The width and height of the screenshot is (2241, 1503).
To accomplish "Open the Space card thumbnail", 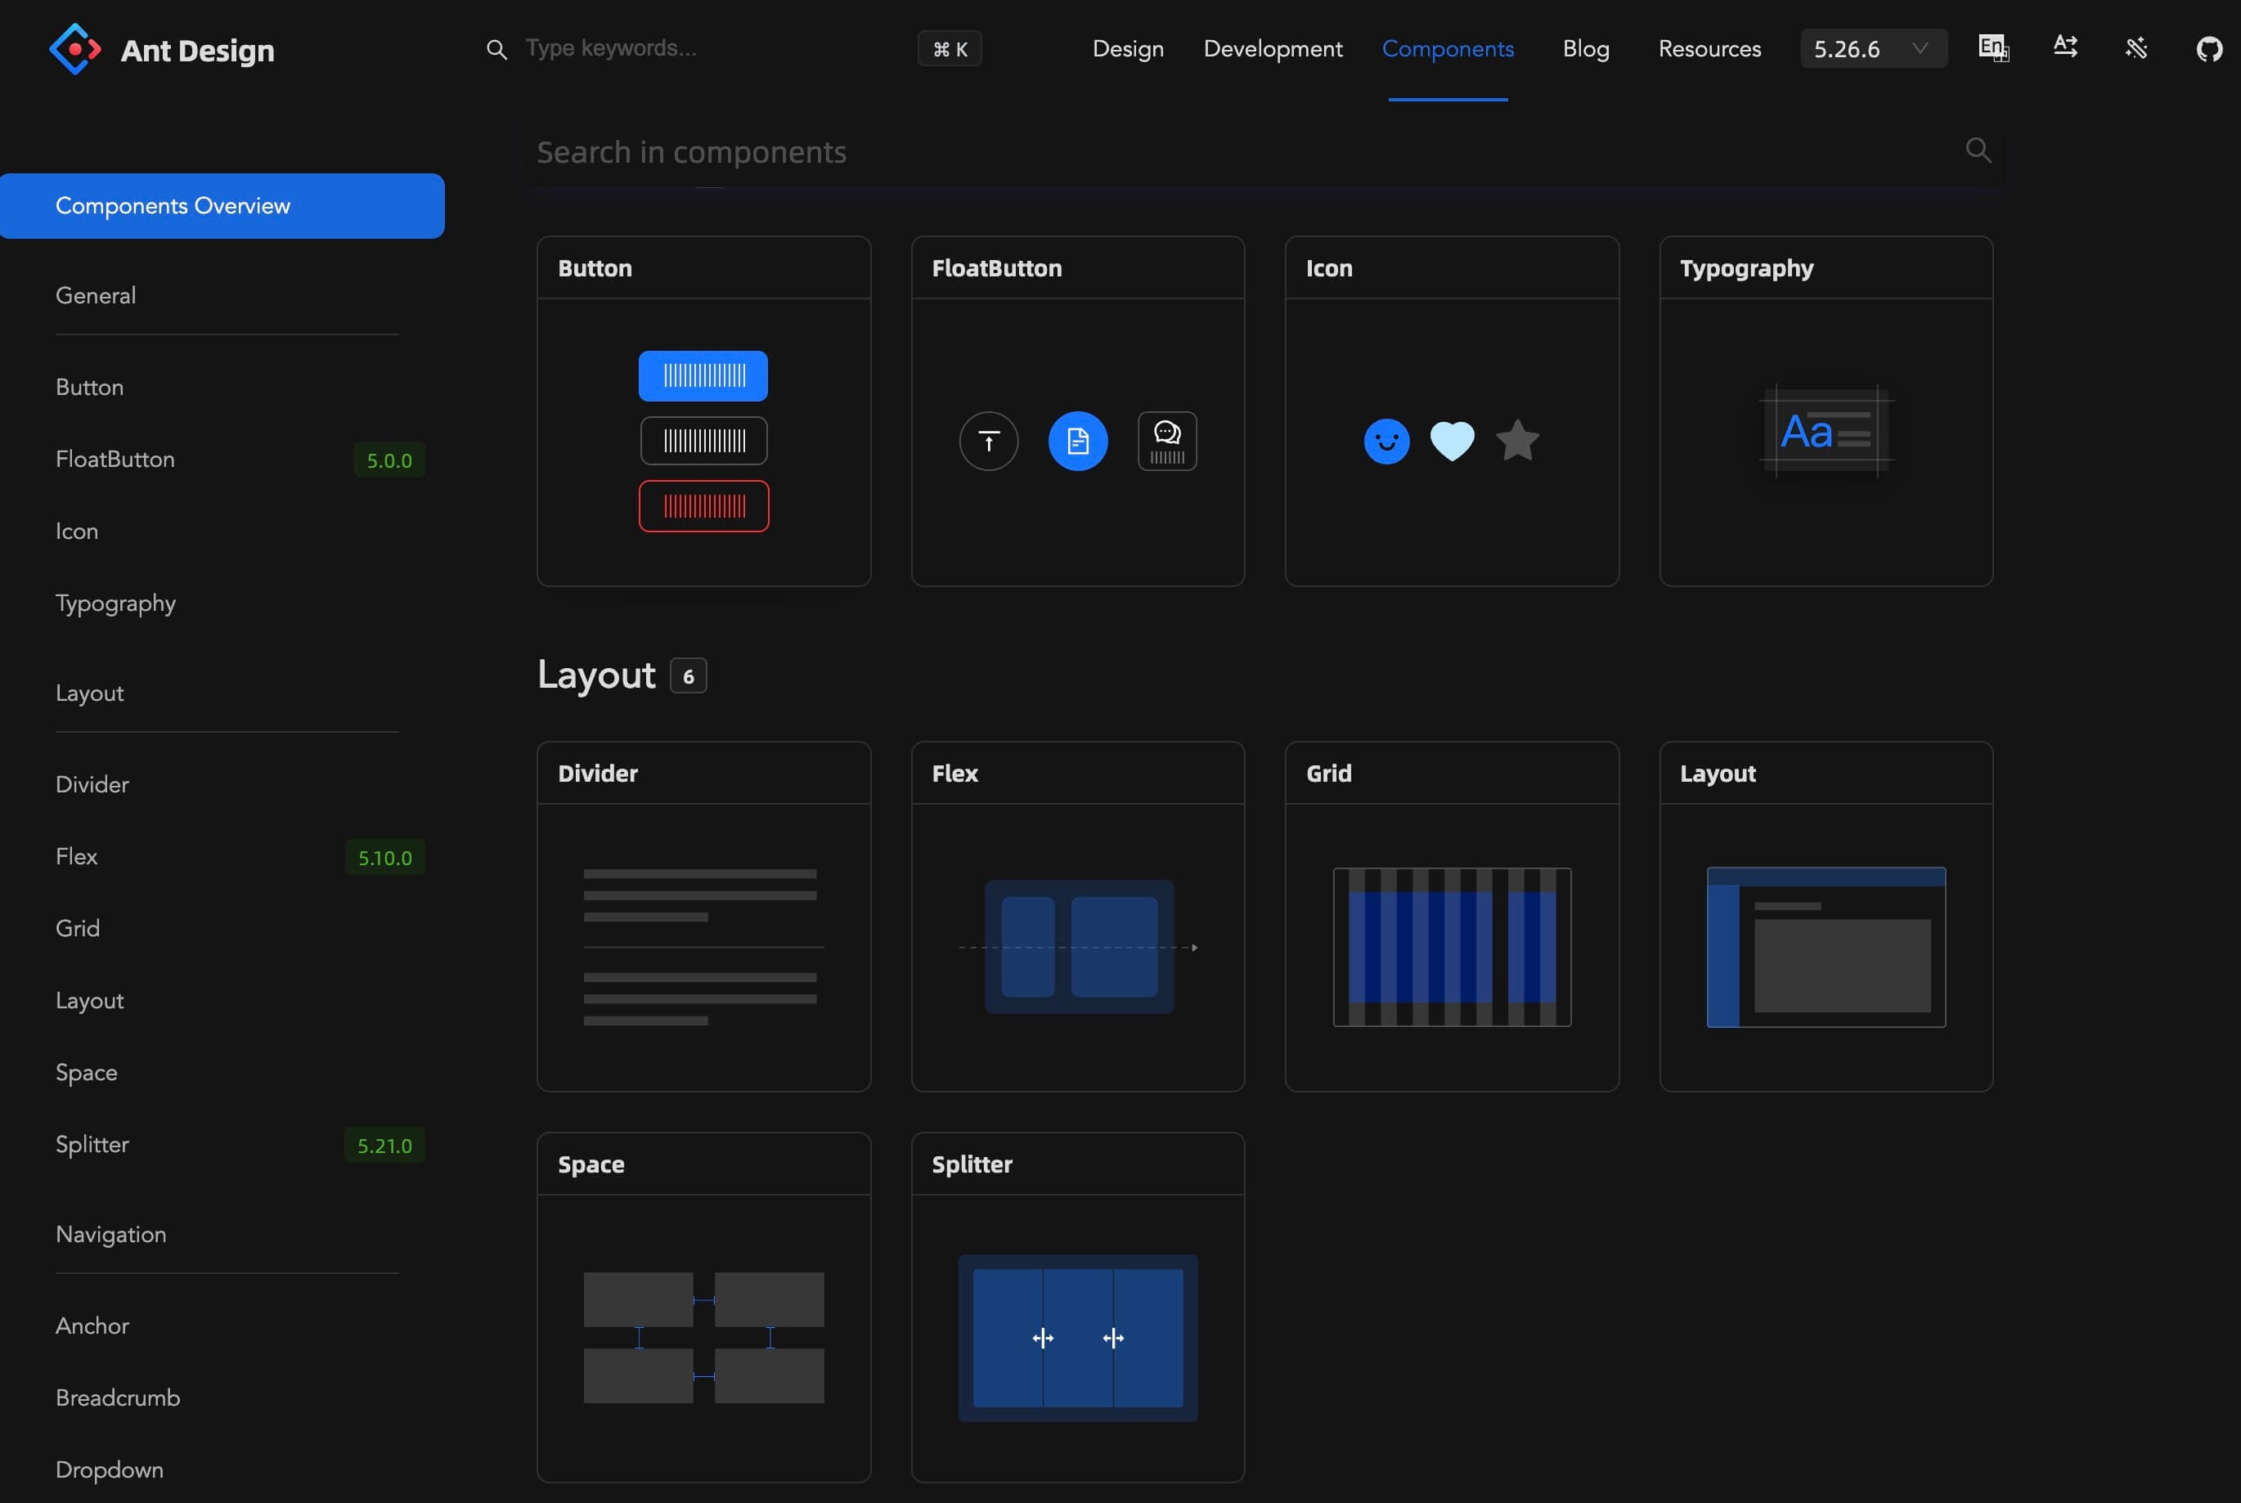I will tap(703, 1338).
